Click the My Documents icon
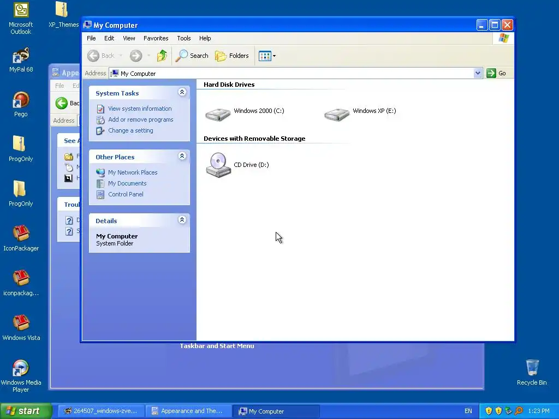The height and width of the screenshot is (419, 559). click(100, 183)
